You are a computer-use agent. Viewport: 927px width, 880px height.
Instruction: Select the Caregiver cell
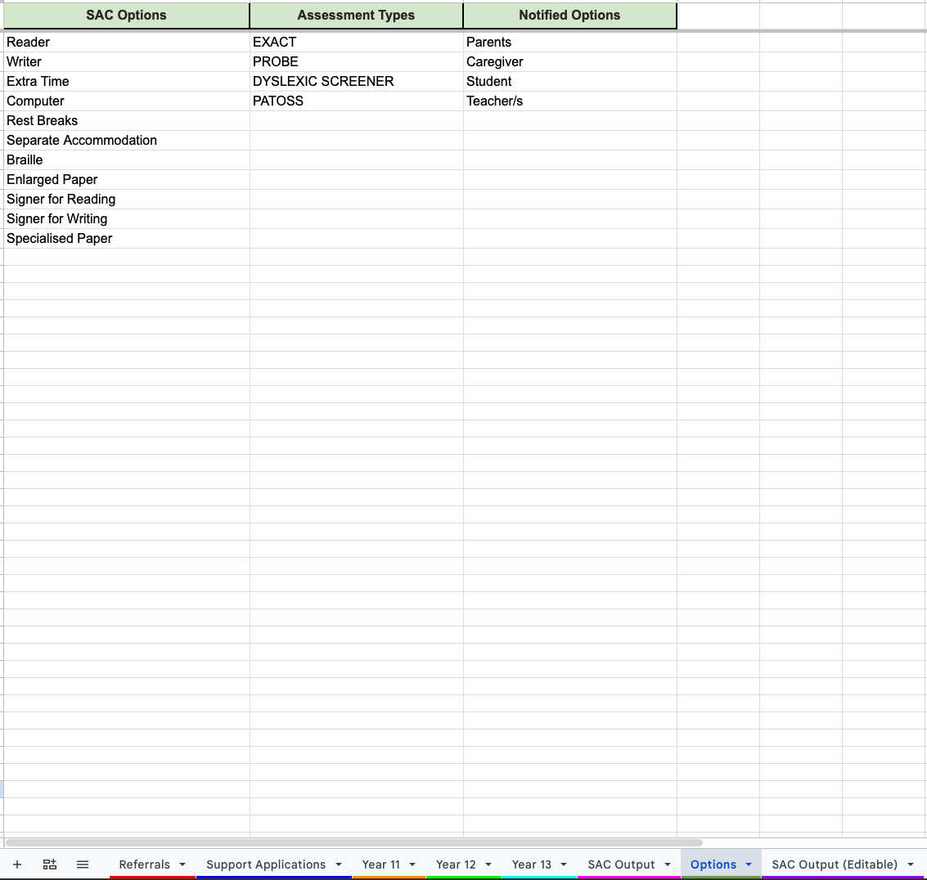click(570, 61)
